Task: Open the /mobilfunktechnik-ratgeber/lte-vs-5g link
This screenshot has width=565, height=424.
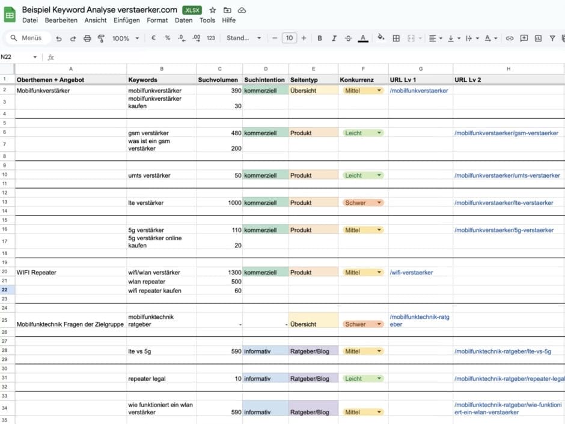Action: click(x=502, y=351)
